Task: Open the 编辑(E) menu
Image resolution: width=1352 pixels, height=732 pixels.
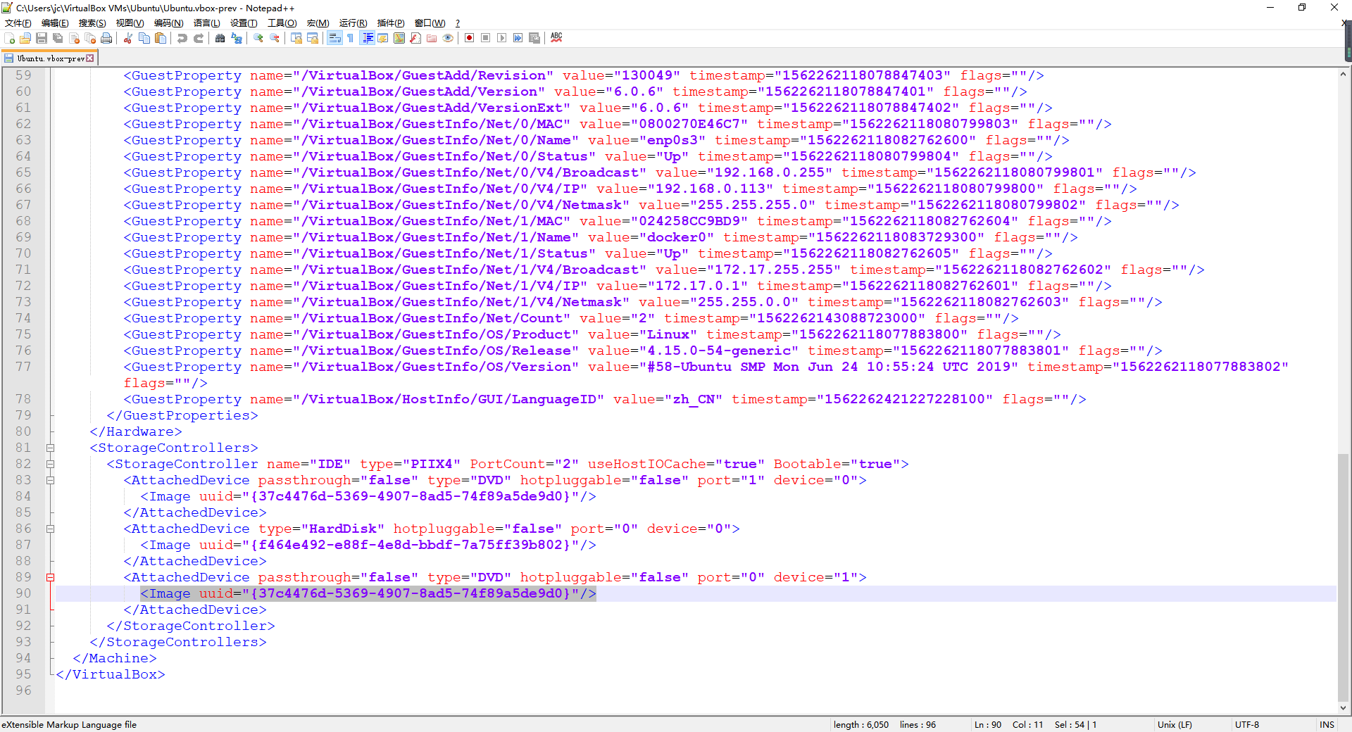Action: tap(56, 23)
